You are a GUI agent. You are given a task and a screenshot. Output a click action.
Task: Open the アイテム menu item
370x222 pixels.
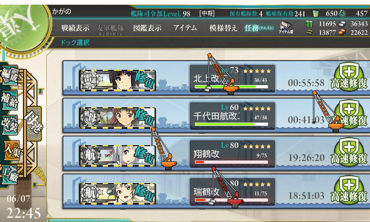[x=185, y=28]
